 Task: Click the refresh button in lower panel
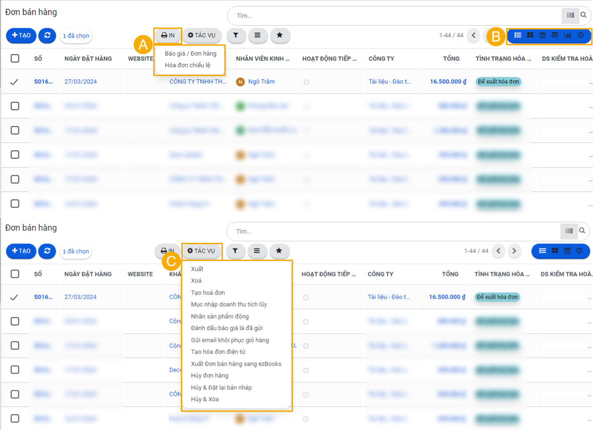[x=47, y=251]
